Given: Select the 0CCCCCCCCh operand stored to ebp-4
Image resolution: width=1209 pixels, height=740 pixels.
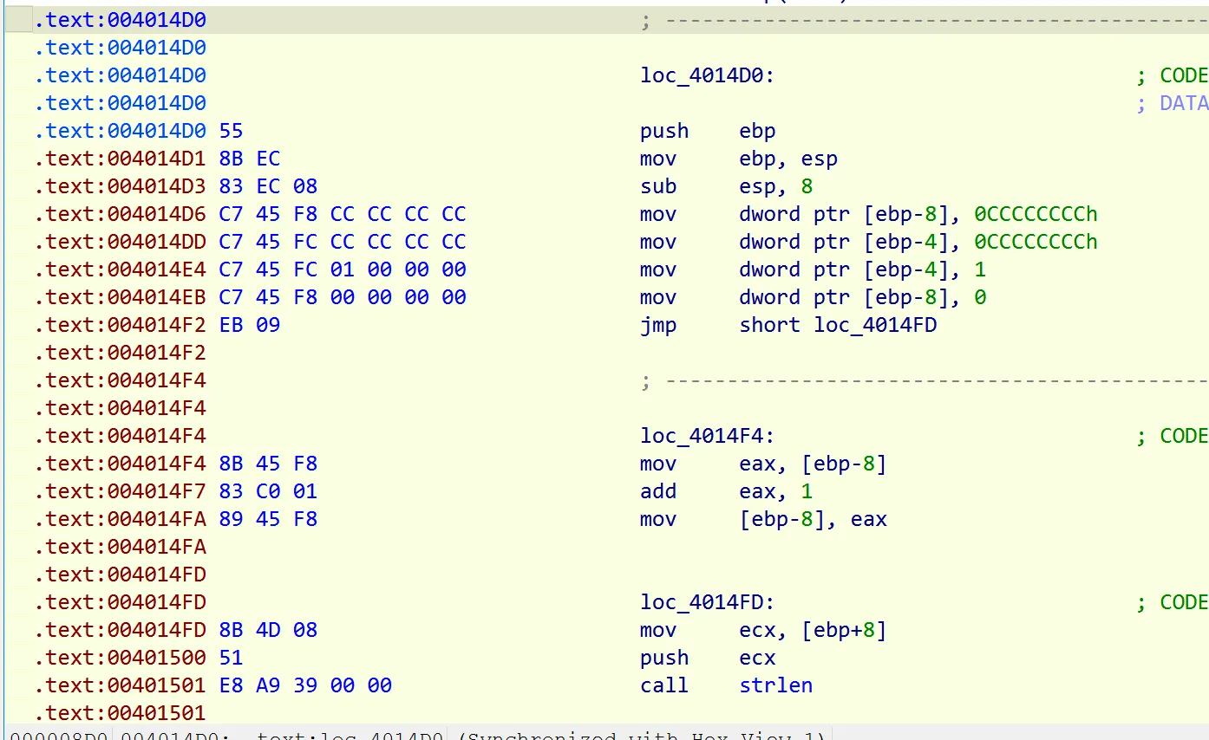Looking at the screenshot, I should coord(1036,242).
